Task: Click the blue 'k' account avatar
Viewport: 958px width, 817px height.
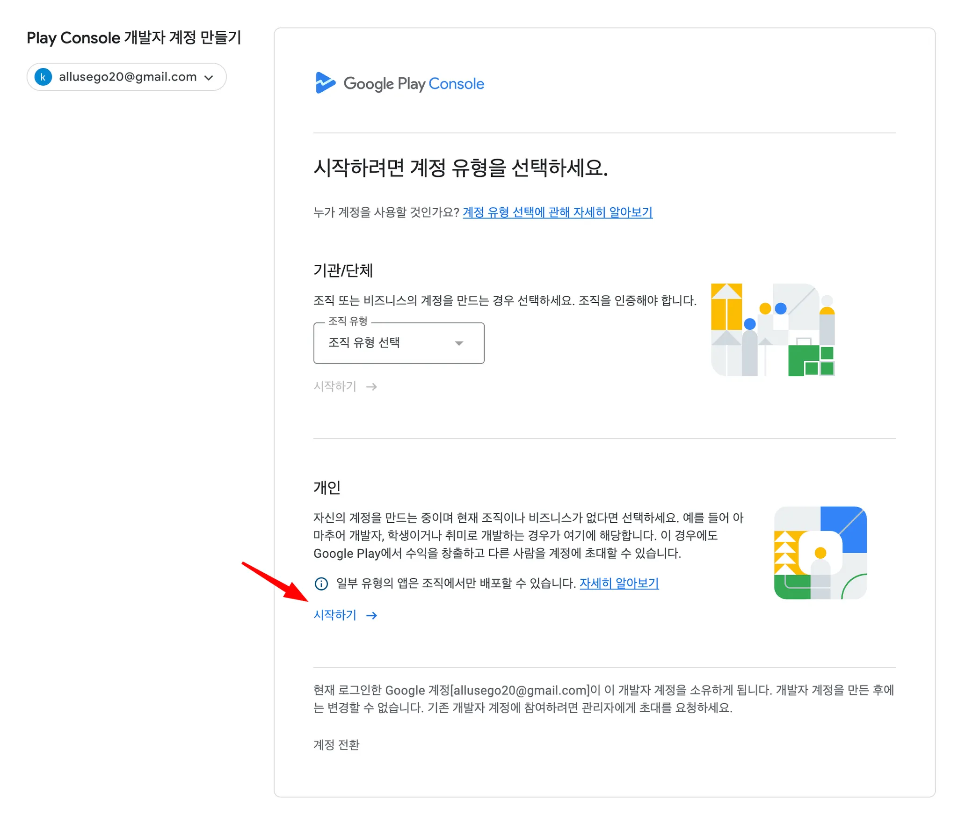Action: [43, 77]
